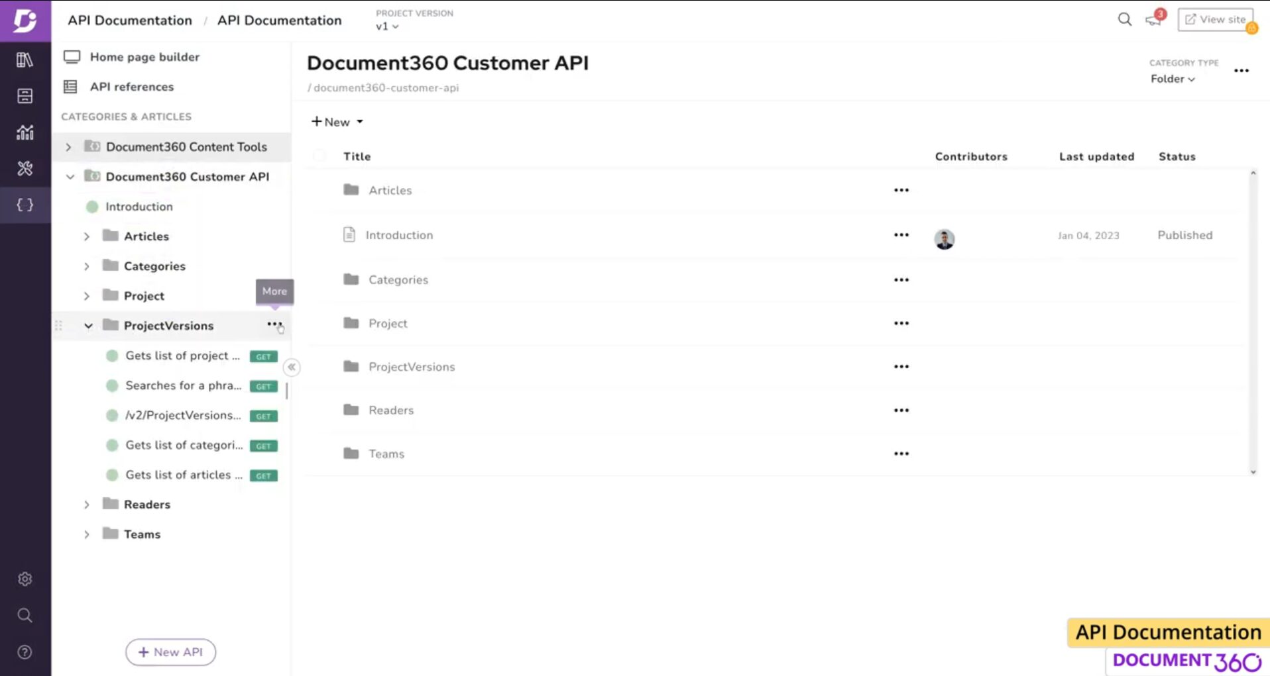Open the New dropdown menu
Viewport: 1270px width, 676px height.
click(337, 122)
